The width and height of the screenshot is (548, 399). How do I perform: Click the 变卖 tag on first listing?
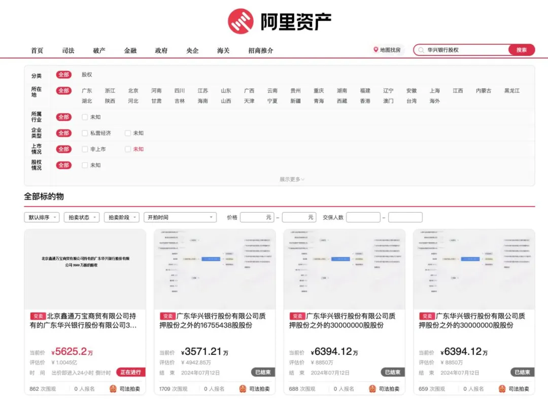coord(38,316)
